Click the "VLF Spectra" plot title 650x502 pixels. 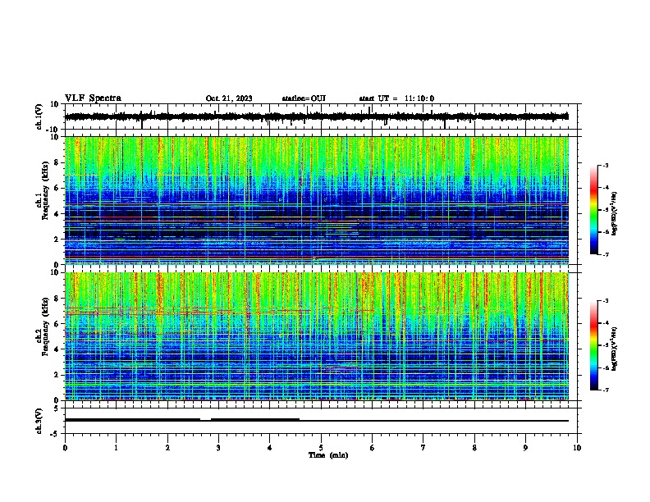click(93, 98)
